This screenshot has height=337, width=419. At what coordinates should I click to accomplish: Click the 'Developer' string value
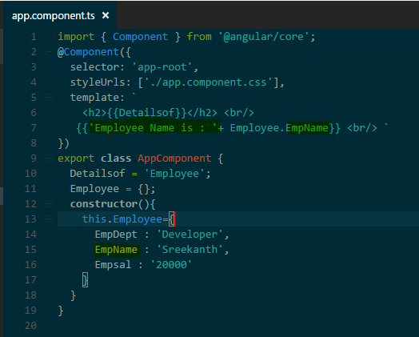(x=190, y=235)
